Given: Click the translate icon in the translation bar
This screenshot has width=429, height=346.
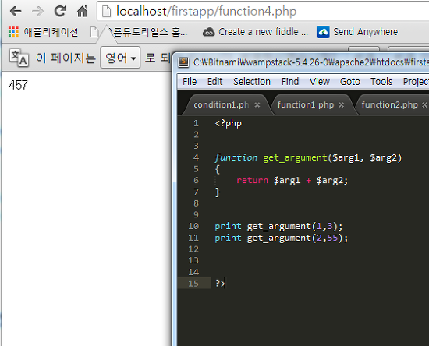Looking at the screenshot, I should (x=19, y=58).
